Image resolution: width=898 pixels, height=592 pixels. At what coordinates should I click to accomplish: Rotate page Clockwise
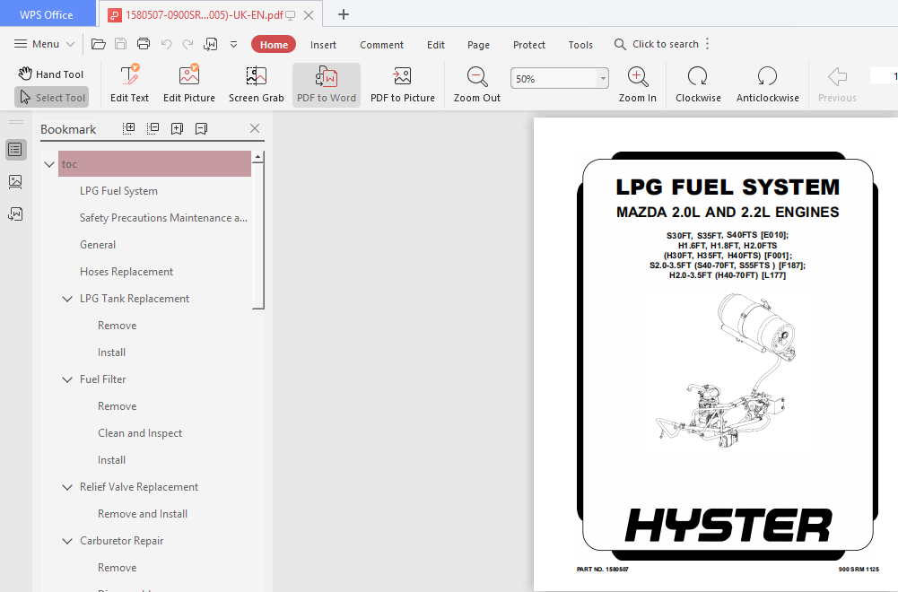[698, 84]
